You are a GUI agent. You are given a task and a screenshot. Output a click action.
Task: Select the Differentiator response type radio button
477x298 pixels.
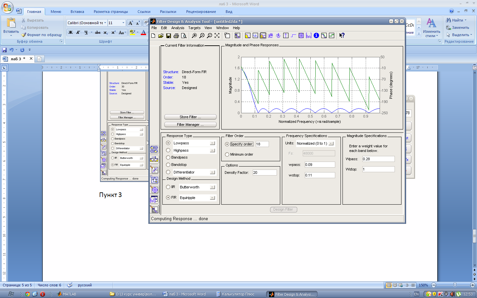[x=168, y=172]
